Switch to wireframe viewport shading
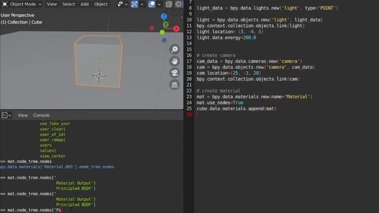Screen dimensions: 379x213 click(178, 4)
